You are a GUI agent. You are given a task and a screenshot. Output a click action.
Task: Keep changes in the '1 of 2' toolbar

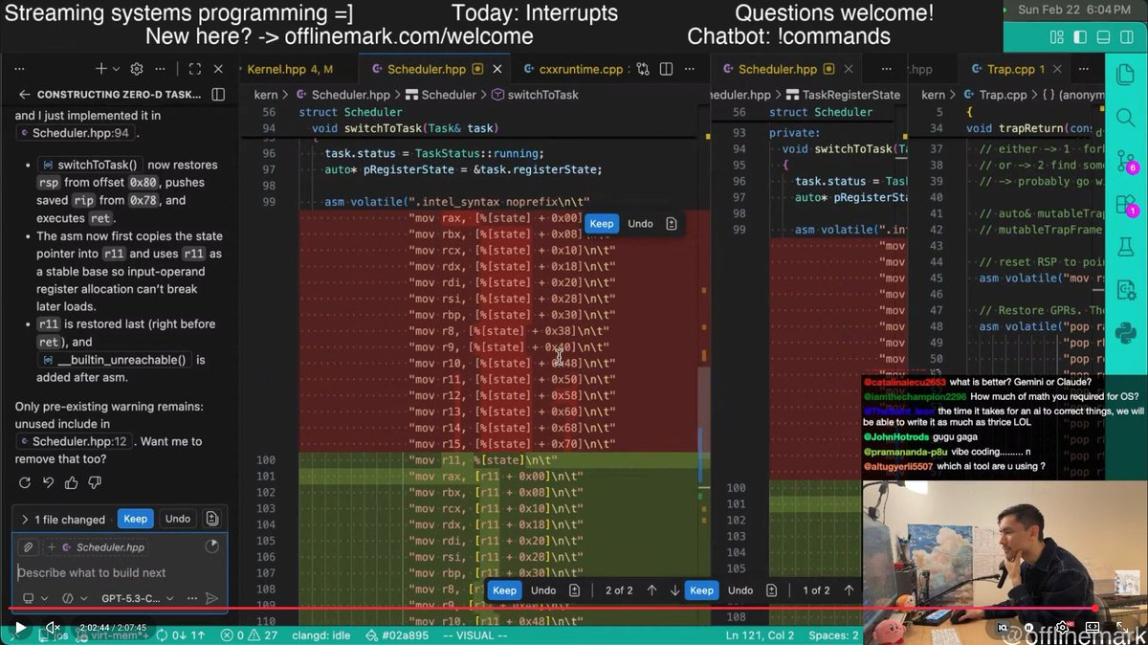tap(702, 590)
